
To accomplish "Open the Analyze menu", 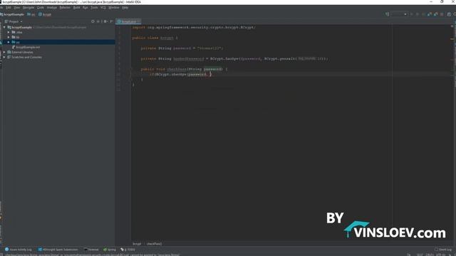I will click(52, 8).
